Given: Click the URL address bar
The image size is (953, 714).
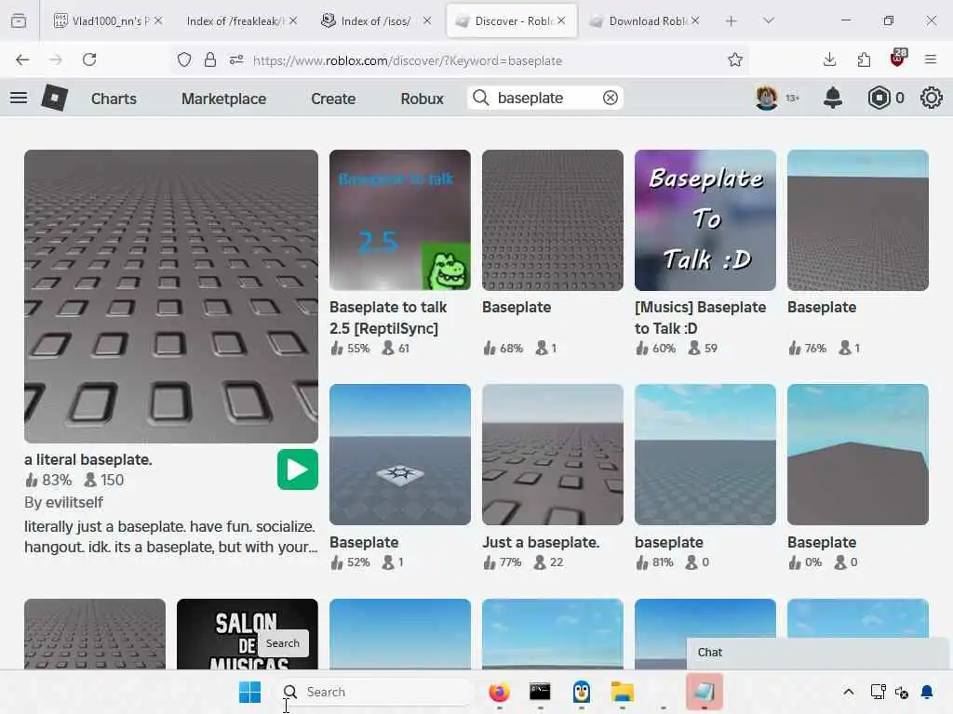Looking at the screenshot, I should [x=462, y=60].
